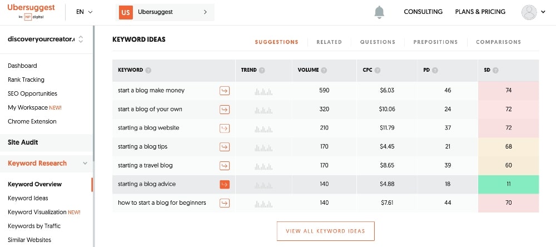
Task: Click View All Keyword Ideas button
Action: pos(325,231)
